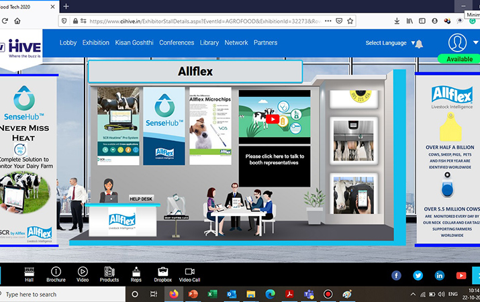This screenshot has width=480, height=302.
Task: Reload the page in the browser
Action: tap(5, 21)
